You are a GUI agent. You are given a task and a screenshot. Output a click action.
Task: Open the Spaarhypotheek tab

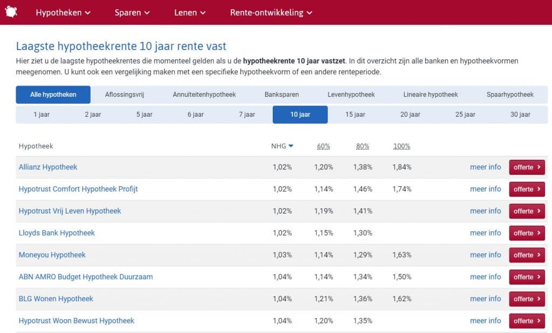click(510, 95)
